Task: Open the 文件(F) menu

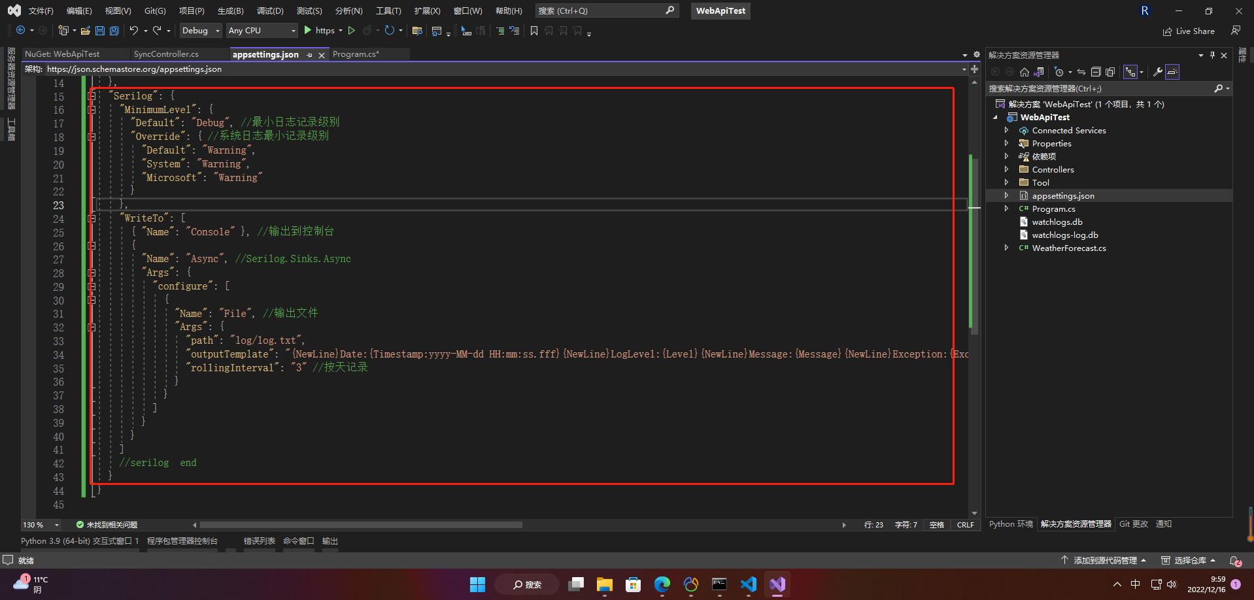Action: 41,11
